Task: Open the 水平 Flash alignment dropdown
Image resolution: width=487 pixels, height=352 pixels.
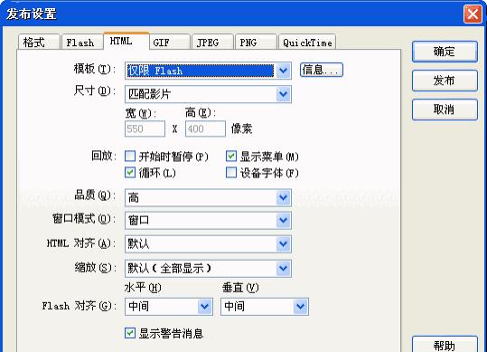Action: (169, 307)
